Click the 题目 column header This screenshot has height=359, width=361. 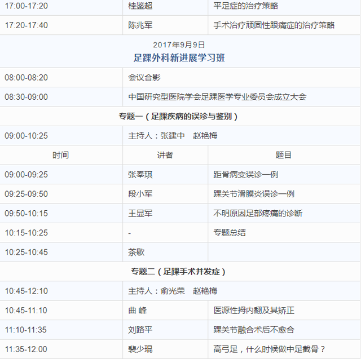(x=284, y=155)
